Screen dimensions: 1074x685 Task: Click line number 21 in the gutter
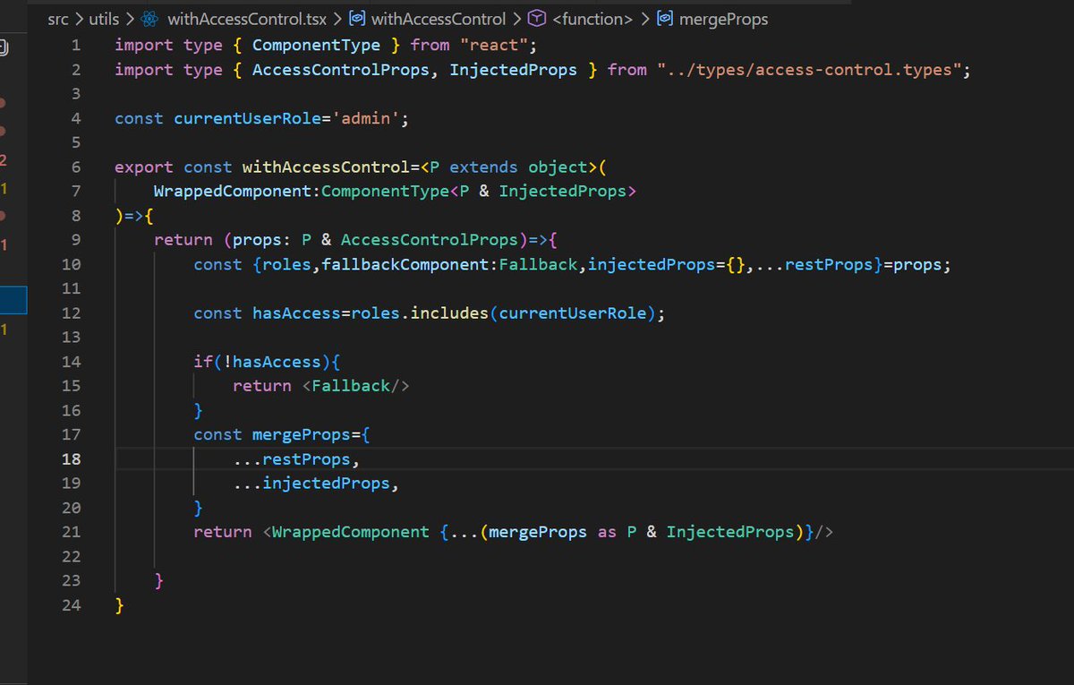(72, 532)
